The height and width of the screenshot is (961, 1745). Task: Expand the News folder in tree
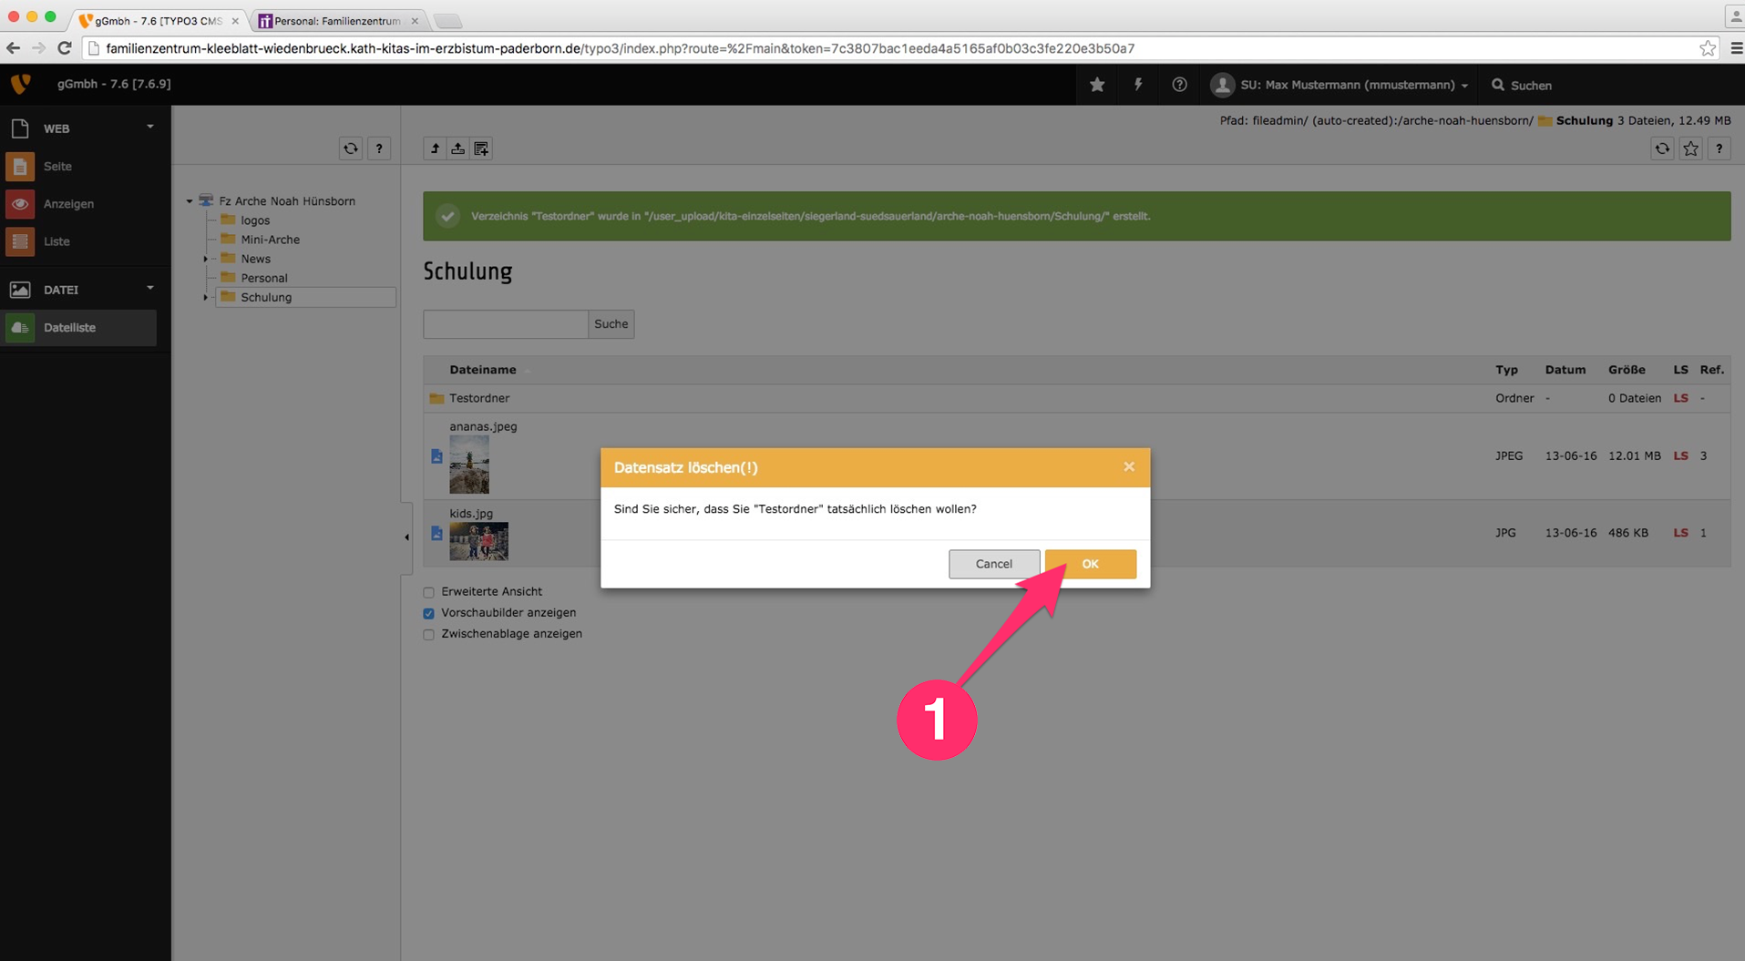206,259
